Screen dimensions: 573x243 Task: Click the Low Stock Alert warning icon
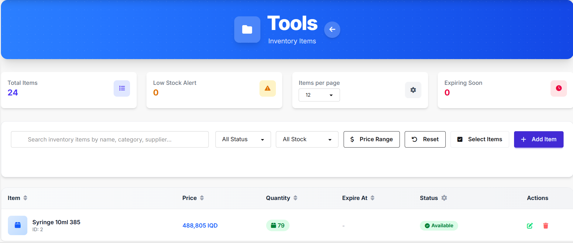267,88
